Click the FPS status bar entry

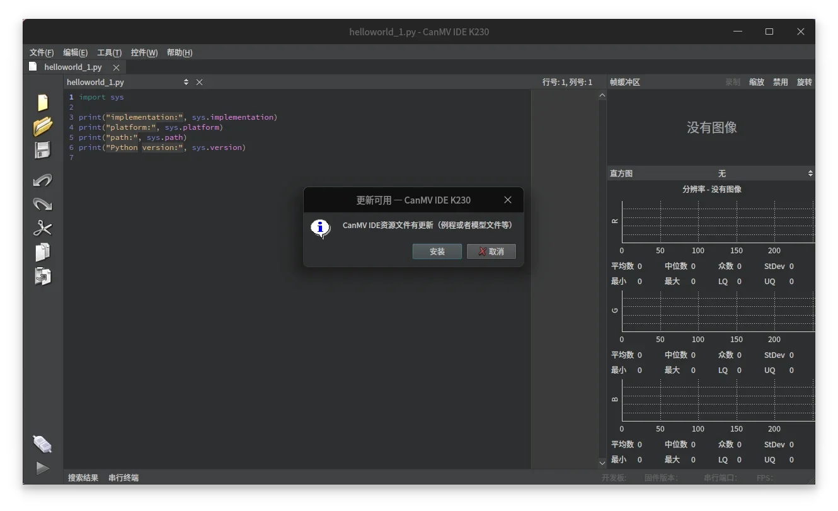(764, 478)
